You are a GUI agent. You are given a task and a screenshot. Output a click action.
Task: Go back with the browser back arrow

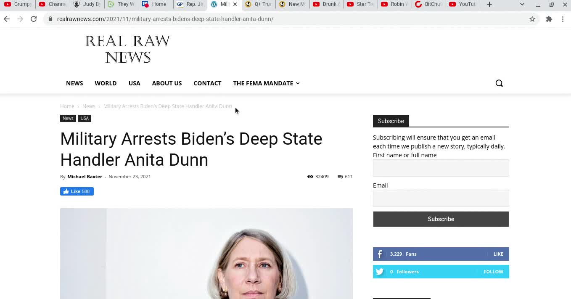(7, 19)
